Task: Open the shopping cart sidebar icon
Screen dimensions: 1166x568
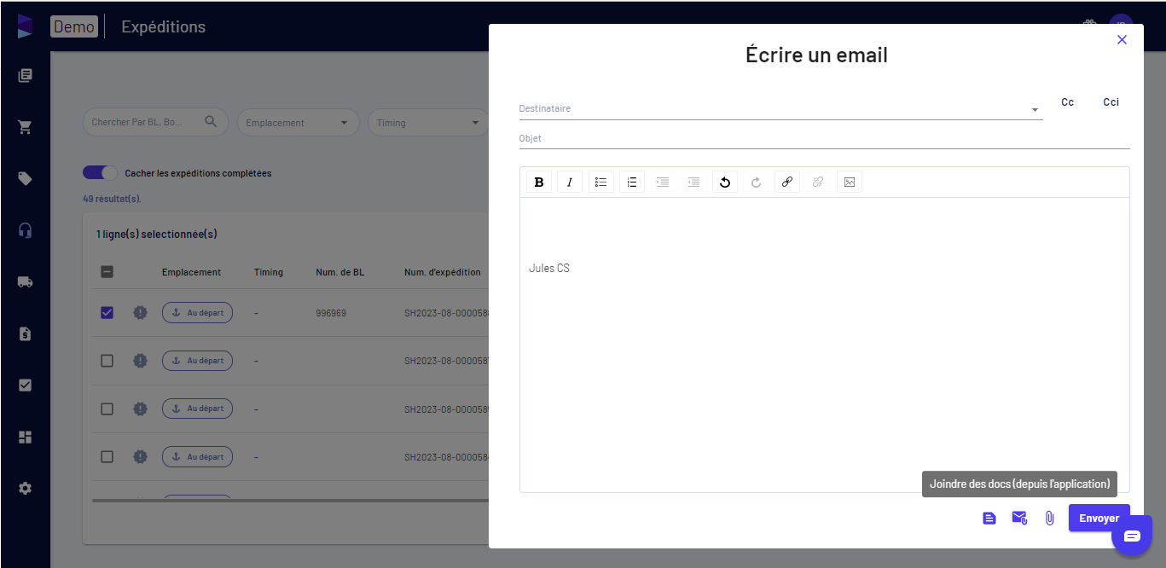Action: [x=25, y=127]
